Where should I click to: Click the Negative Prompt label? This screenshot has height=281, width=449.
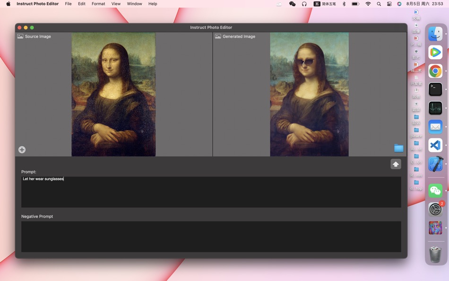point(37,217)
